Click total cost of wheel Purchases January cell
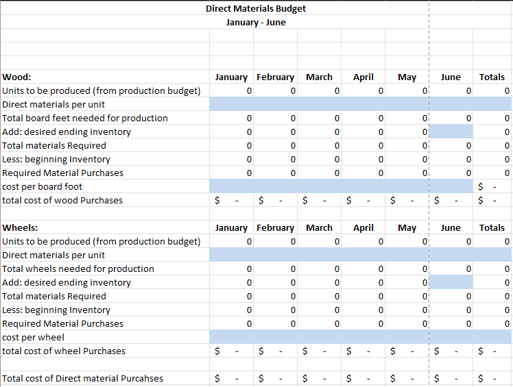513x387 pixels. [x=231, y=351]
